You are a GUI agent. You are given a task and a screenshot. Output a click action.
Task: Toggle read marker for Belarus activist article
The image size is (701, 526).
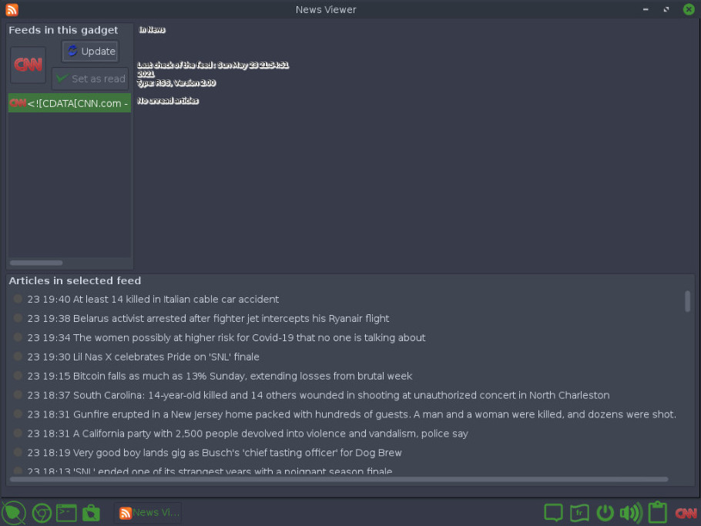[18, 318]
